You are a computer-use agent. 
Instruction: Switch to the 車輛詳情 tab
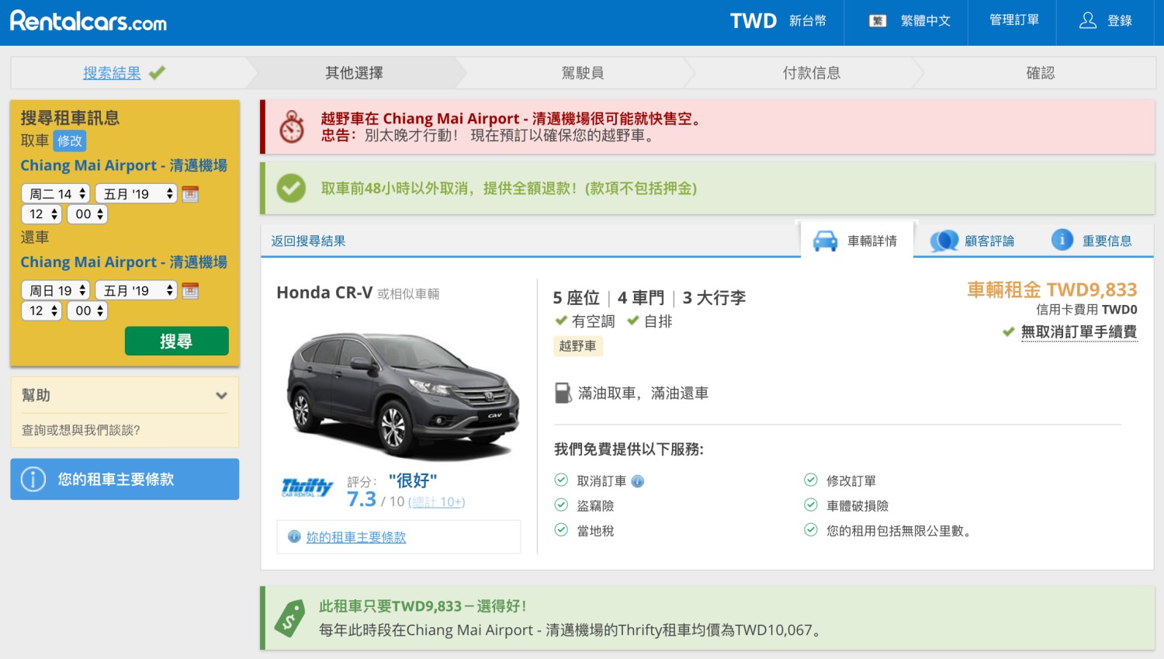(857, 241)
